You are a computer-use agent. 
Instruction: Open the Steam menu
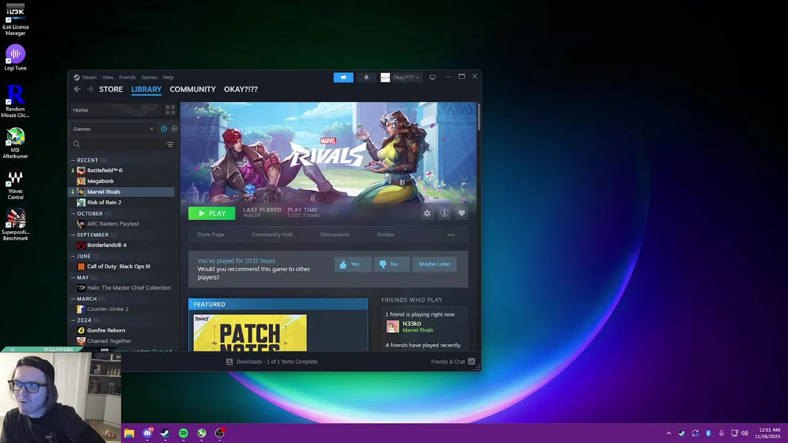[x=85, y=78]
